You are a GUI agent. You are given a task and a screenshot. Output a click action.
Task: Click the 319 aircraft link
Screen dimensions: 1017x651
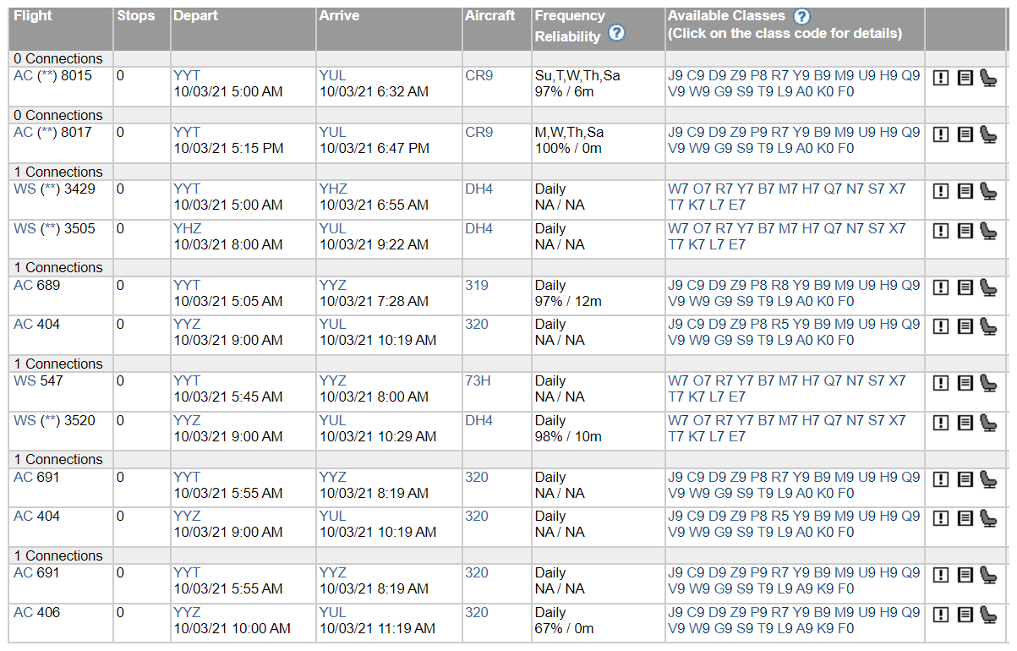(476, 285)
